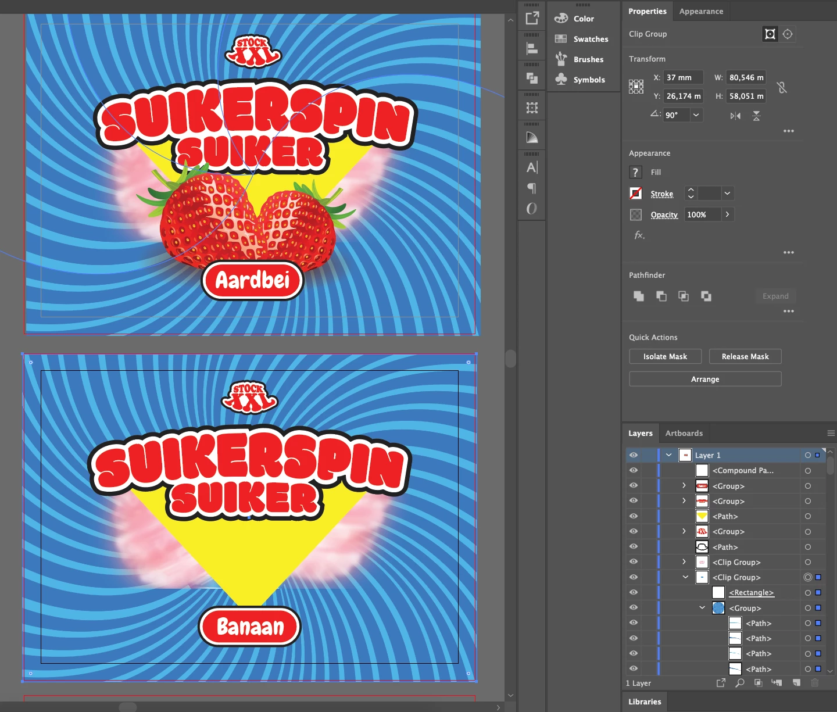The width and height of the screenshot is (837, 712).
Task: Hide Layer 1 with its eye icon
Action: (634, 455)
